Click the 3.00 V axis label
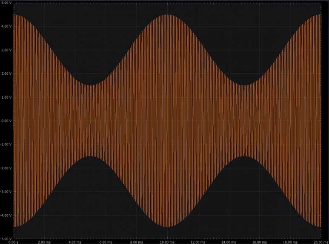 tap(7, 50)
